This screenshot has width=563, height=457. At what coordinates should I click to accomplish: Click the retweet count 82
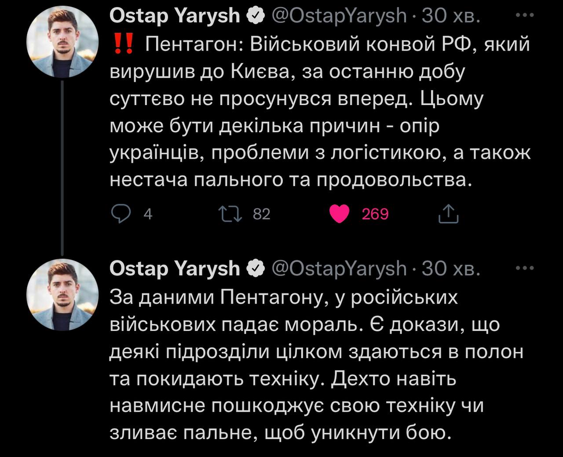point(262,214)
